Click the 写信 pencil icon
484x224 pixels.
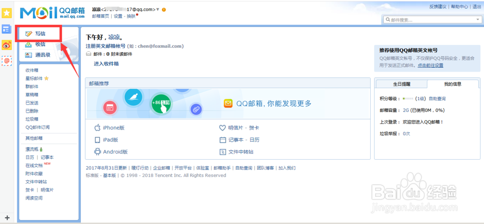(x=29, y=34)
